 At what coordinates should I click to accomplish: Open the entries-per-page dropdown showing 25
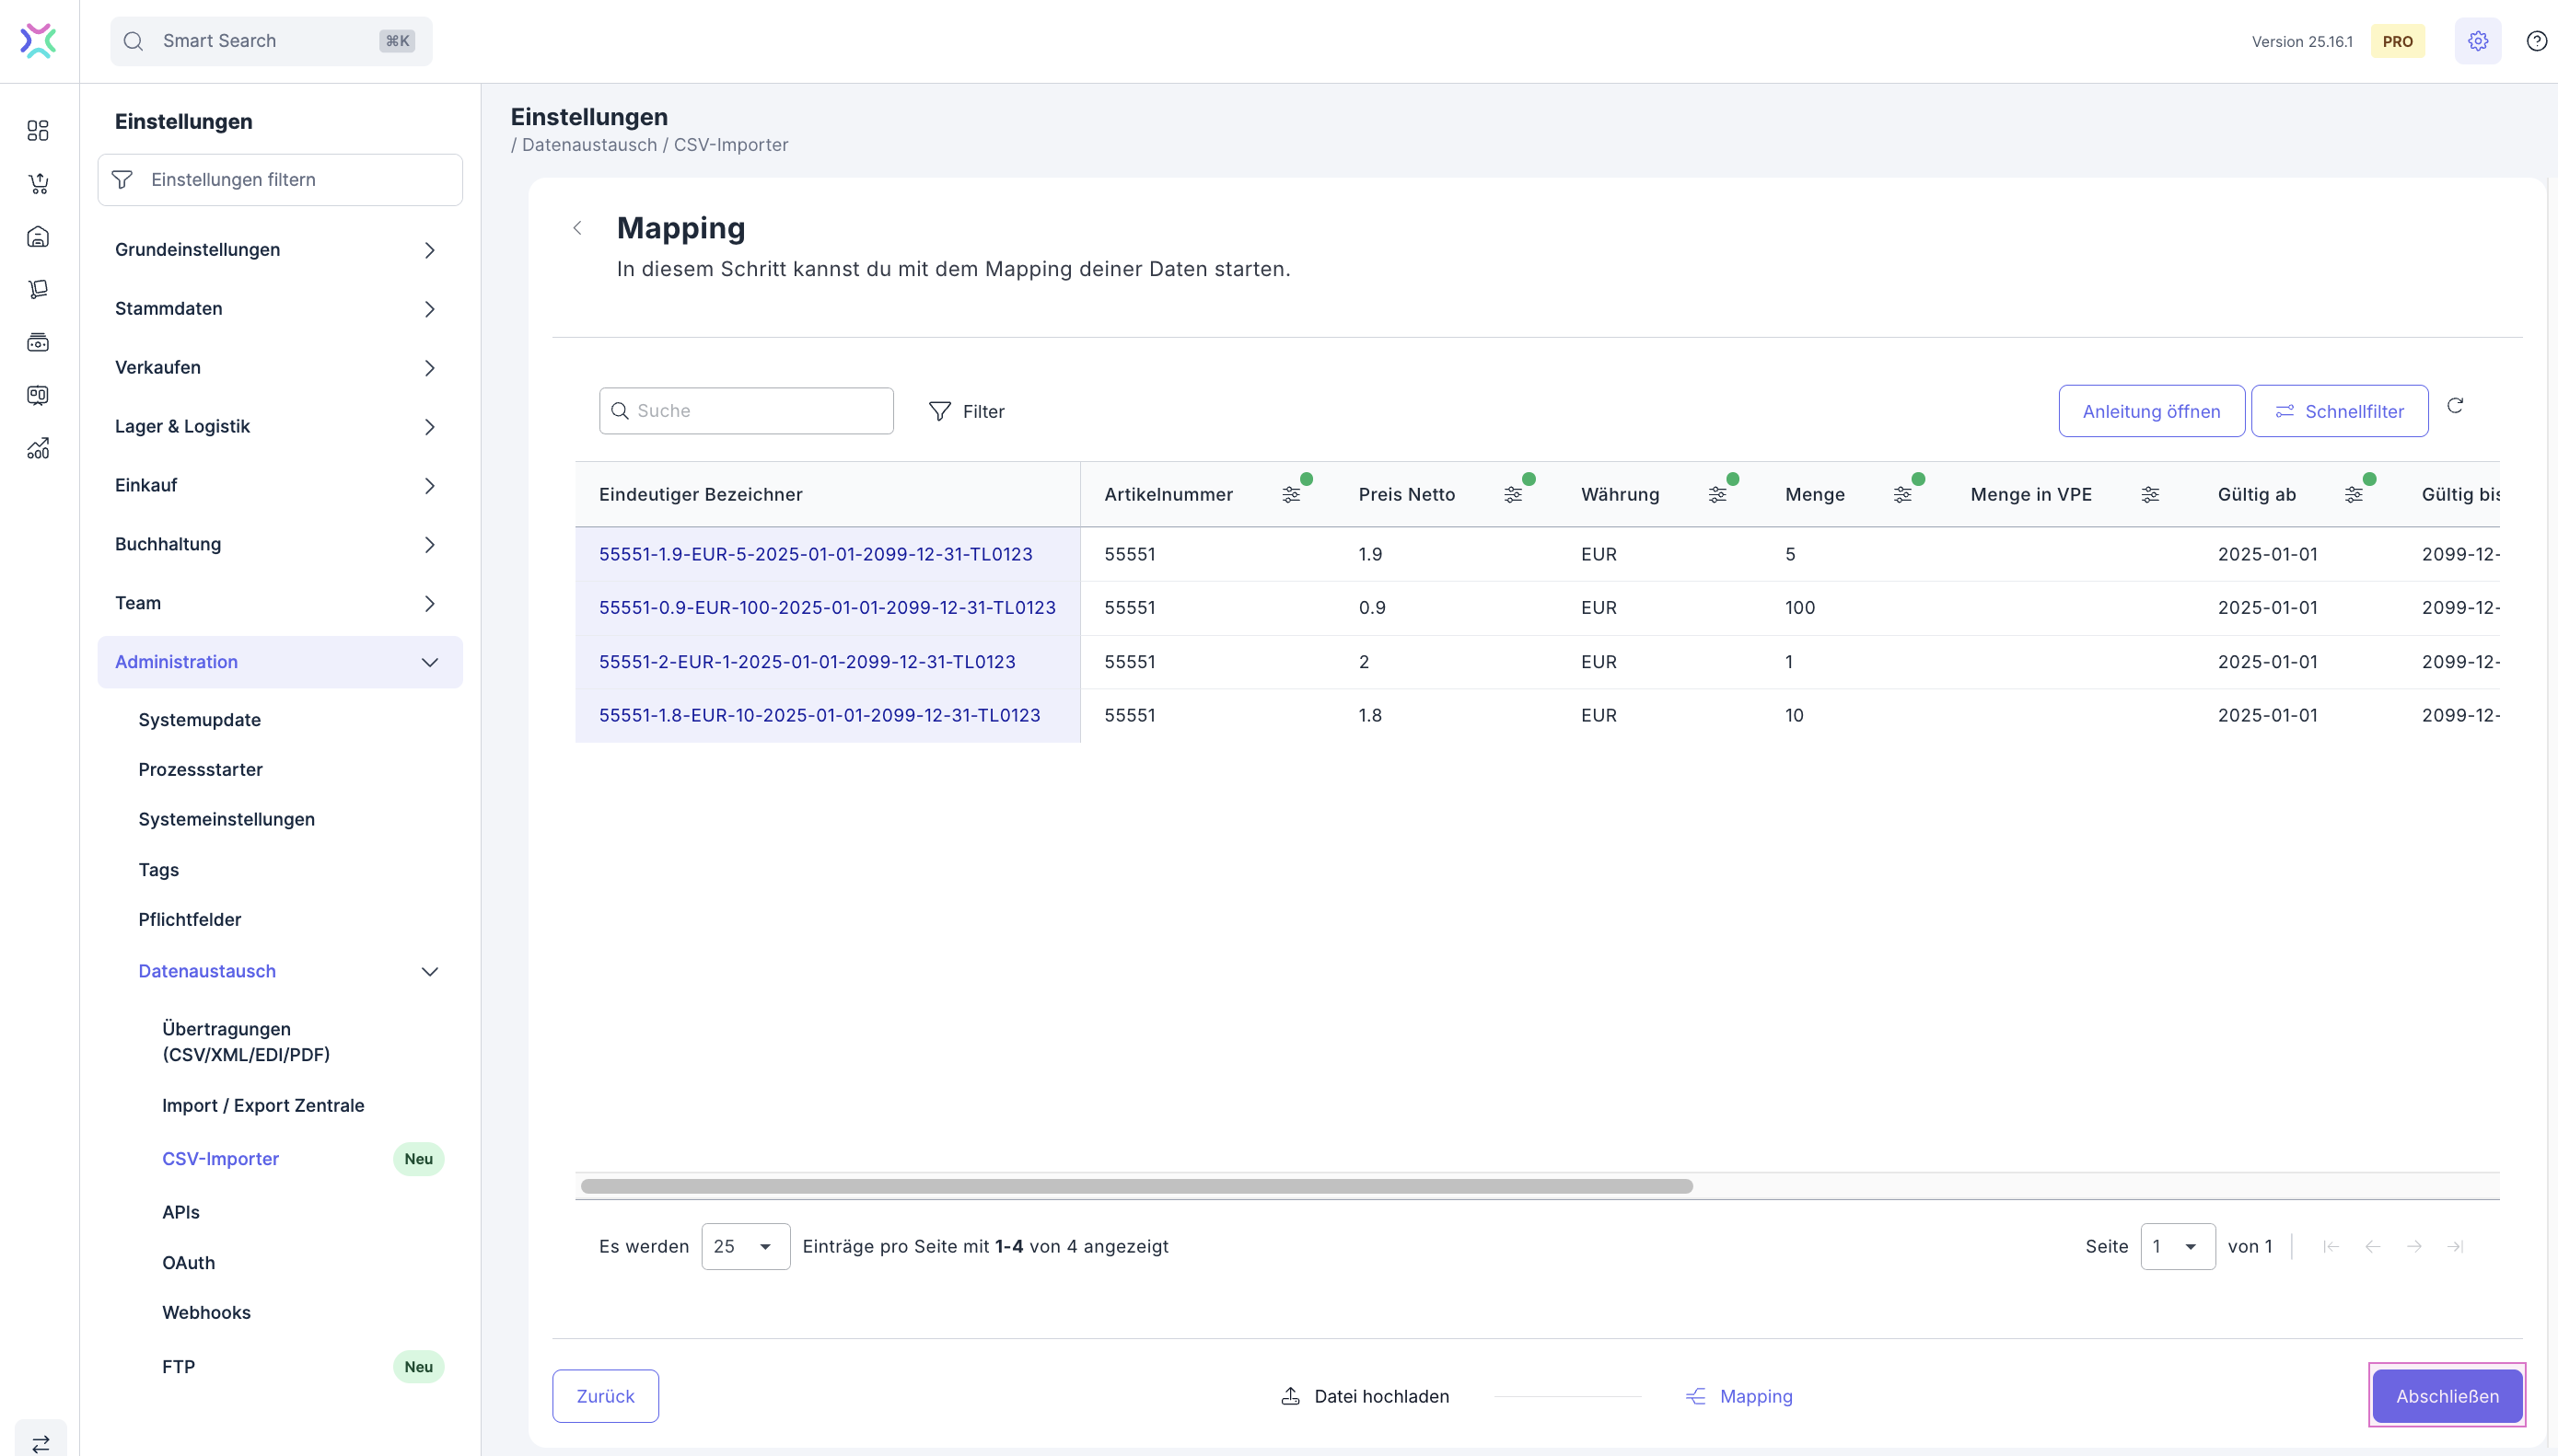pos(745,1246)
